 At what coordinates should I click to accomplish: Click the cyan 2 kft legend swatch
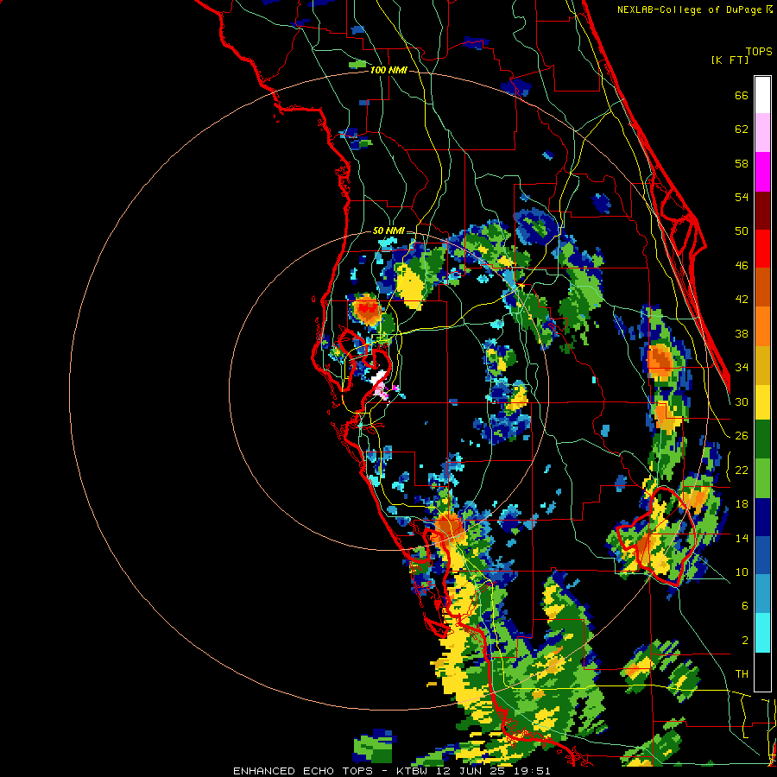coord(762,634)
